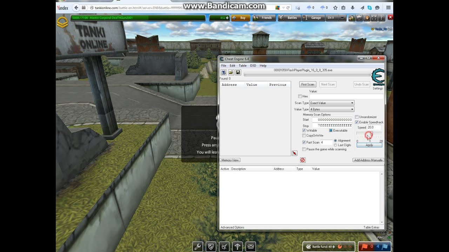The image size is (449, 252).
Task: Click the browser reload icon
Action: click(288, 8)
